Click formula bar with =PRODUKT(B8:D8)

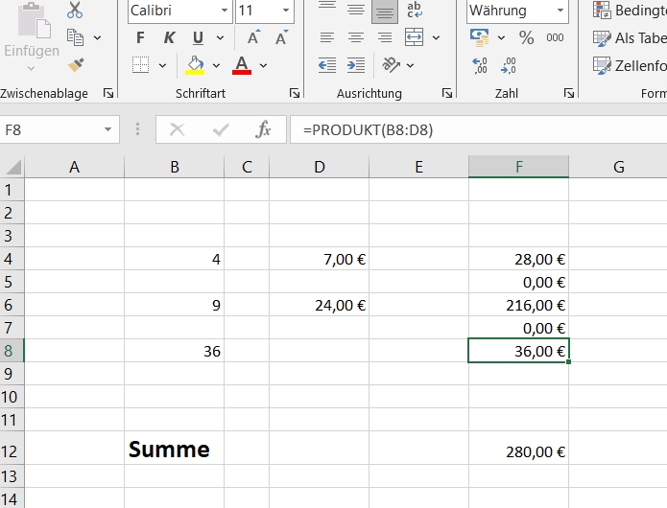(479, 129)
